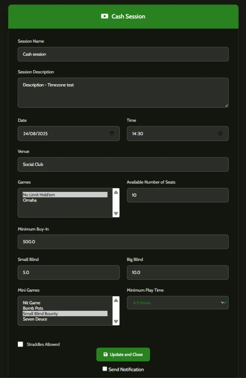
Task: Pick Seven Deuce mini game
Action: 35,319
